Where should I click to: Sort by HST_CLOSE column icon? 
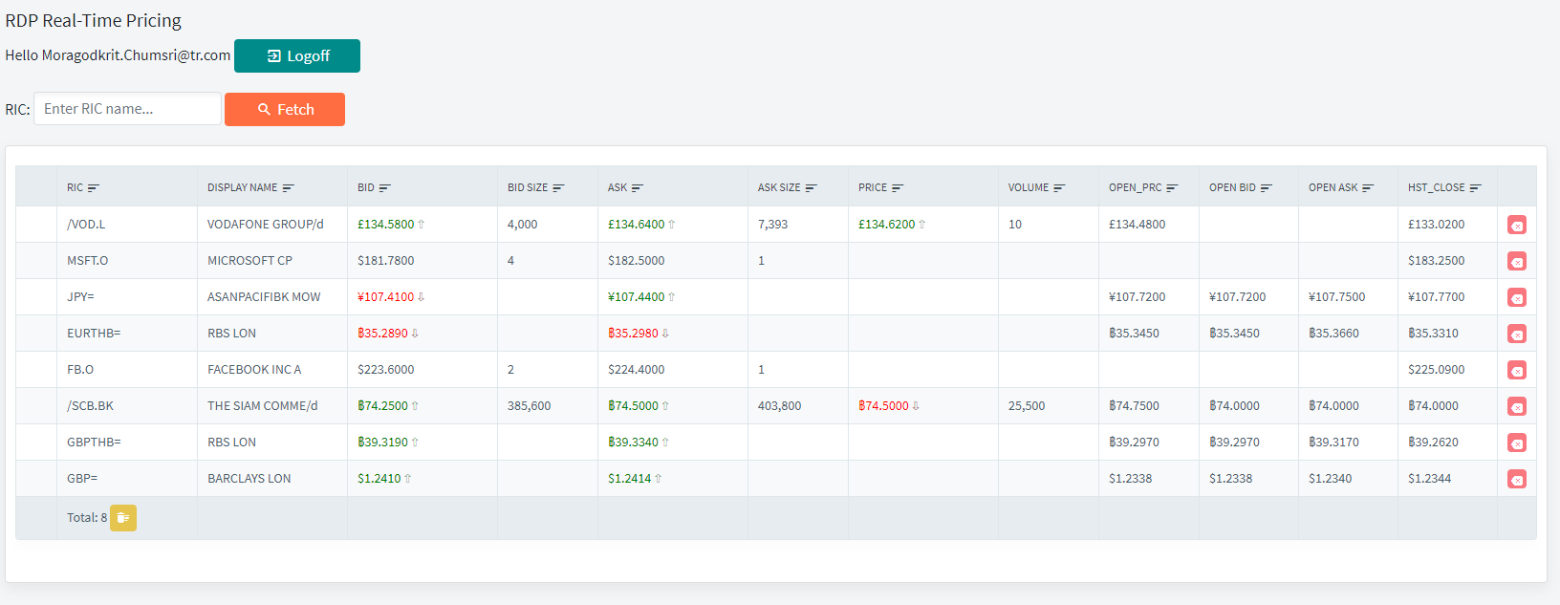1476,188
